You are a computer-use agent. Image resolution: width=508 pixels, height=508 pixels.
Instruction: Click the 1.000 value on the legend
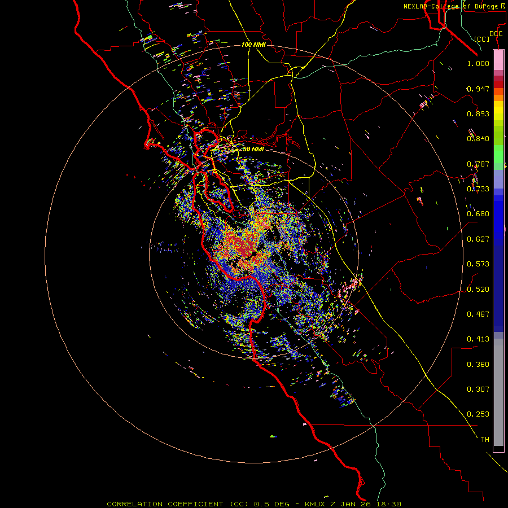click(478, 63)
